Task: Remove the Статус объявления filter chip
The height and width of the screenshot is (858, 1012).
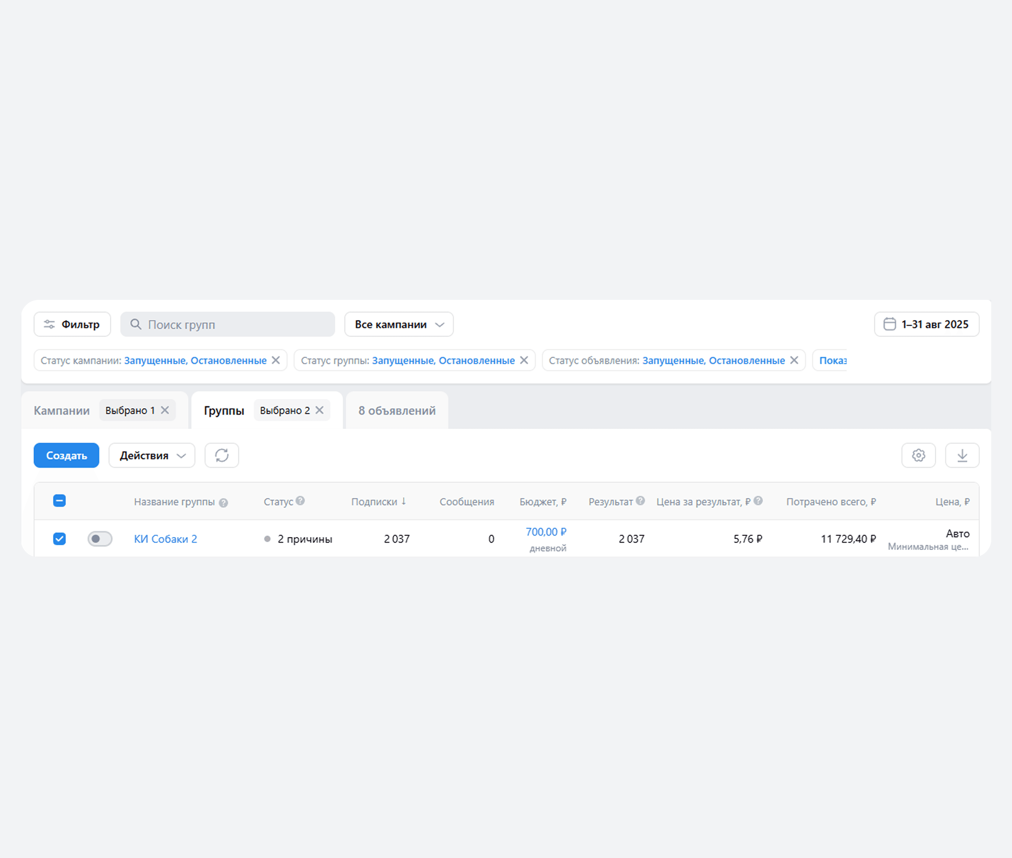Action: pos(794,360)
